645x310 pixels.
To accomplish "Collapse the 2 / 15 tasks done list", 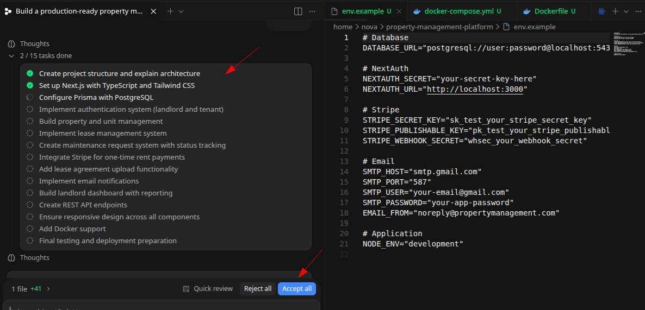I will [11, 56].
